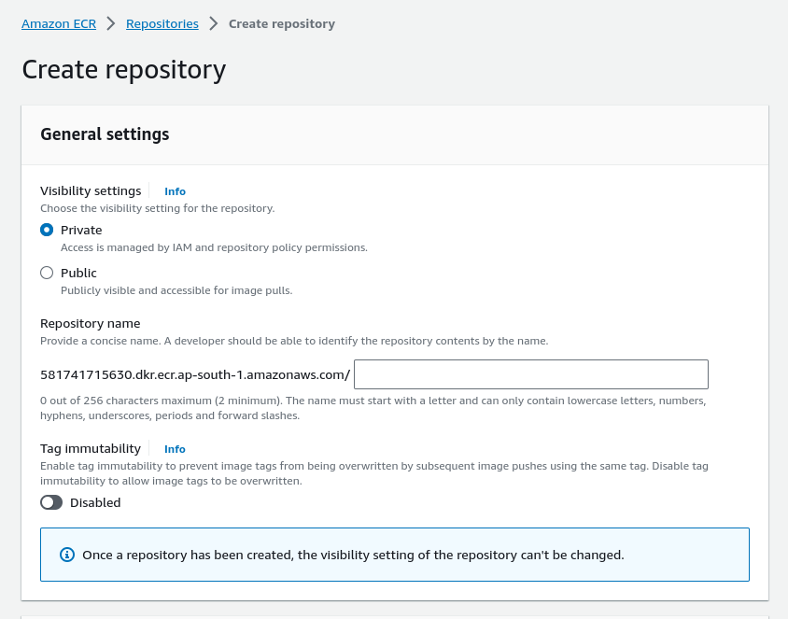Click the Create repository page title
Screen dimensions: 788x619
coord(122,69)
